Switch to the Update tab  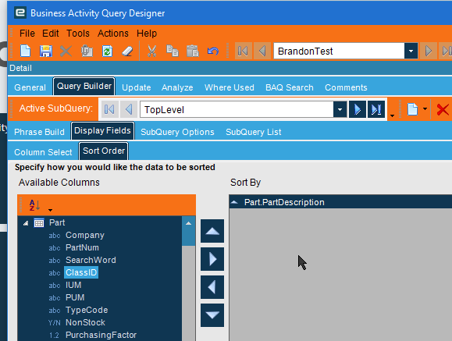[x=137, y=87]
